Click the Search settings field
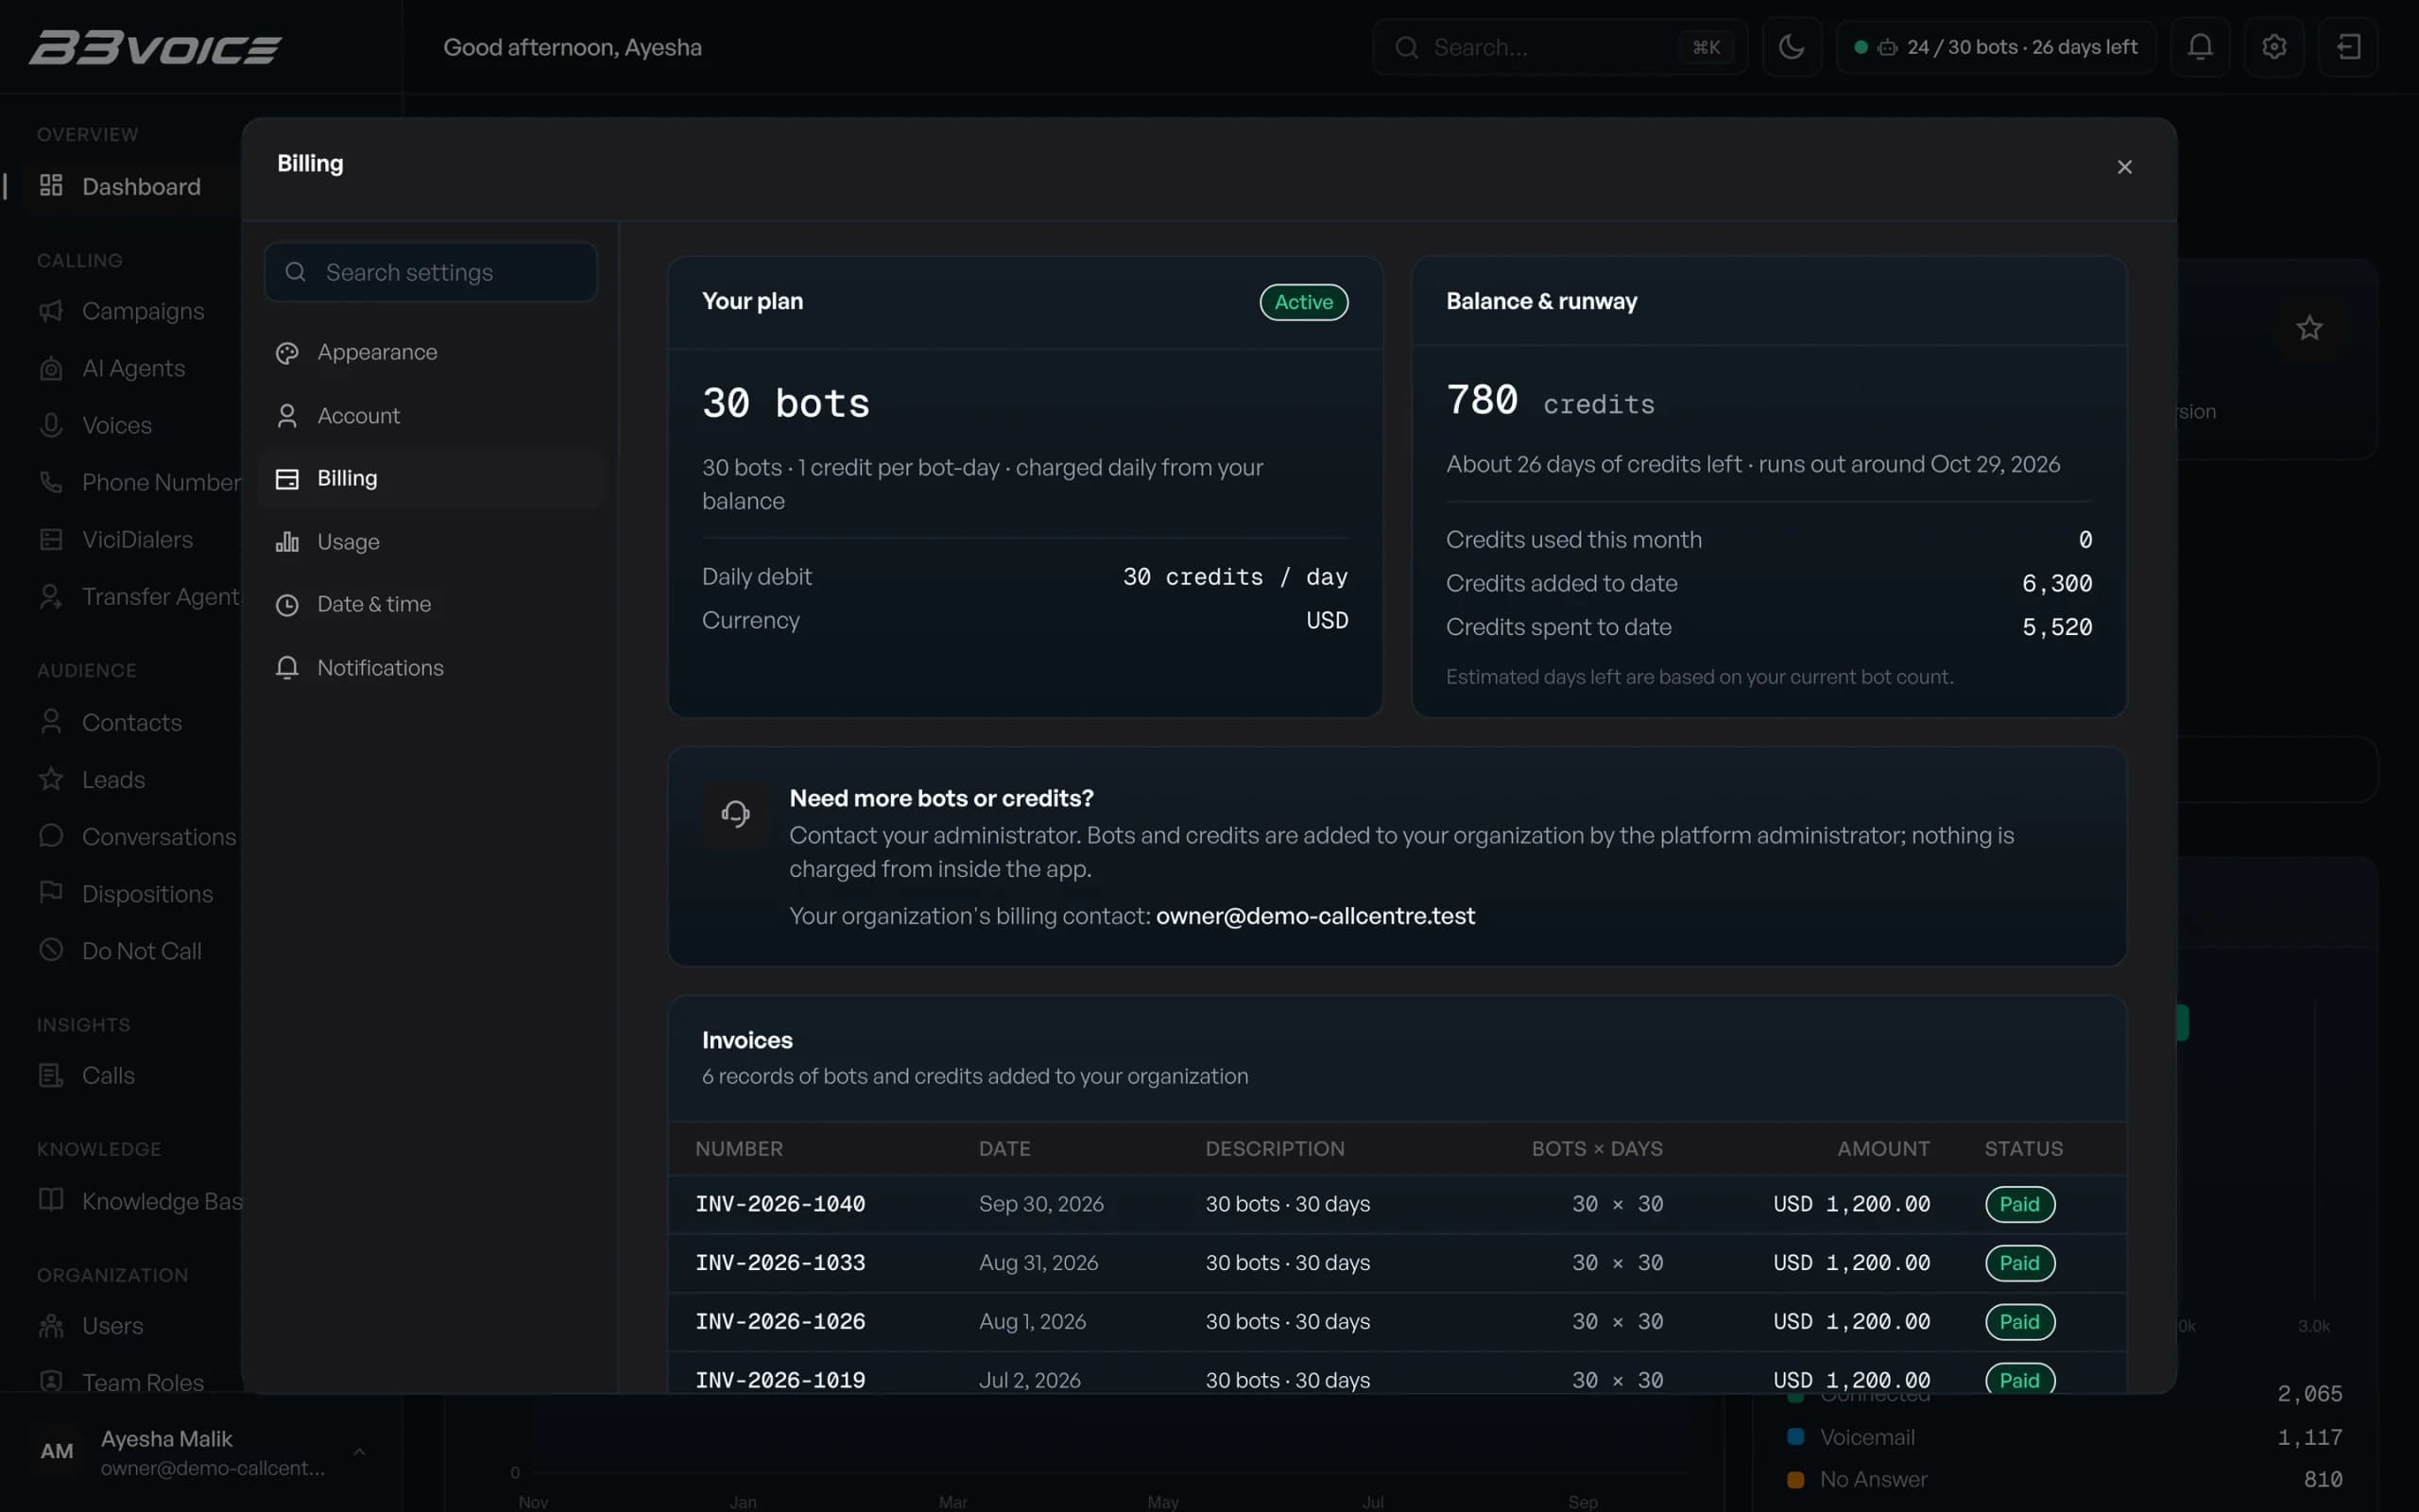Image resolution: width=2419 pixels, height=1512 pixels. pyautogui.click(x=431, y=272)
